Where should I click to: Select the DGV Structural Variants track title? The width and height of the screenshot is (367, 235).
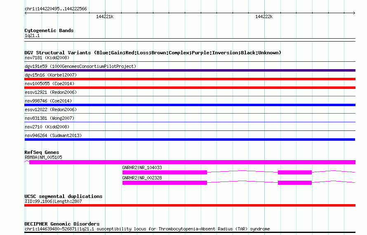pyautogui.click(x=153, y=53)
